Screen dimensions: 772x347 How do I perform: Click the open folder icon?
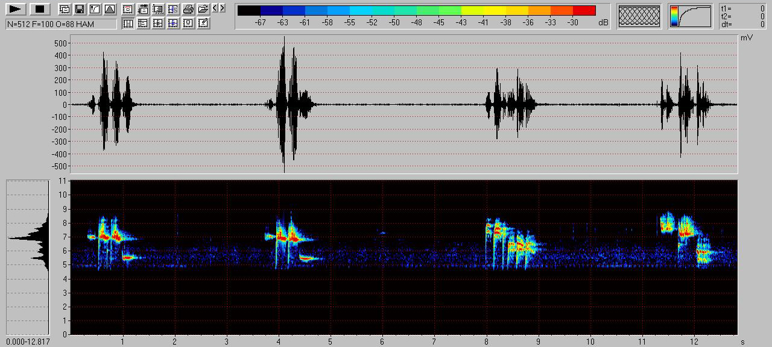click(x=203, y=9)
